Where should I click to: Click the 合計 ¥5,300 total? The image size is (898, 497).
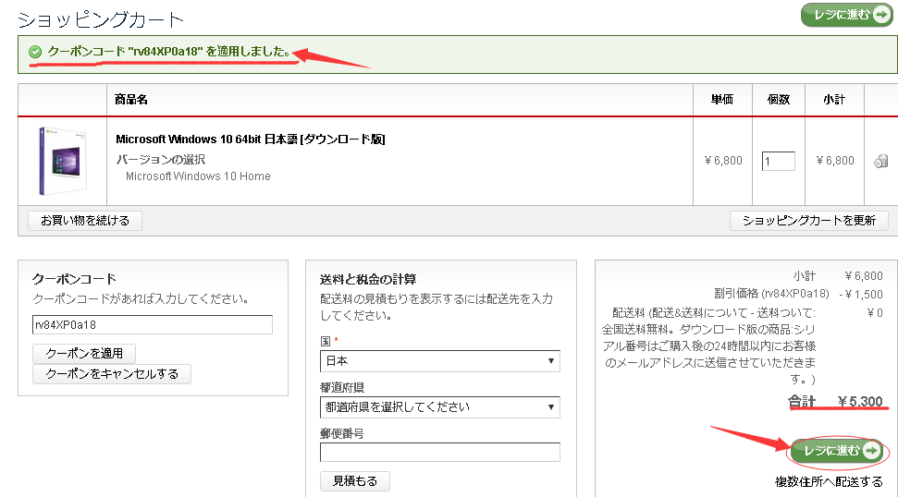click(x=836, y=402)
